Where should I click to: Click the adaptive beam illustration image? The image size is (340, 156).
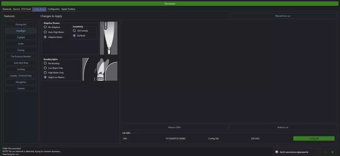[x=109, y=38]
